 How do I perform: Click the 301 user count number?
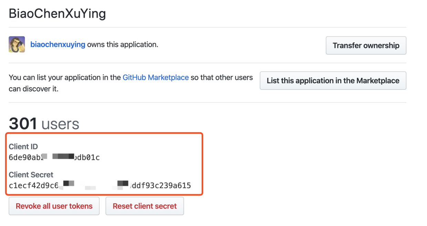coord(23,124)
